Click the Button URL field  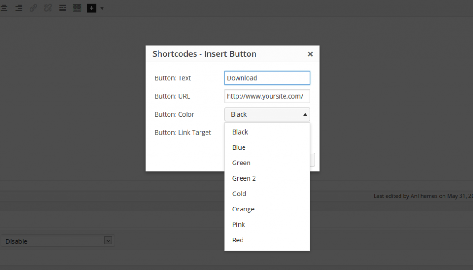(x=267, y=96)
